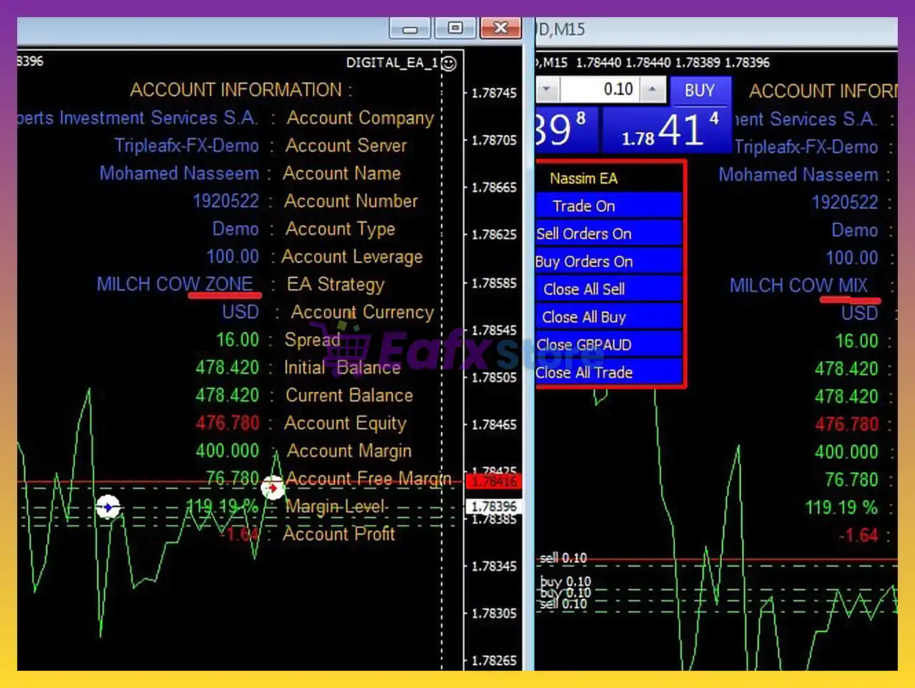
Task: Decrease lot size with the down arrow
Action: (x=547, y=89)
